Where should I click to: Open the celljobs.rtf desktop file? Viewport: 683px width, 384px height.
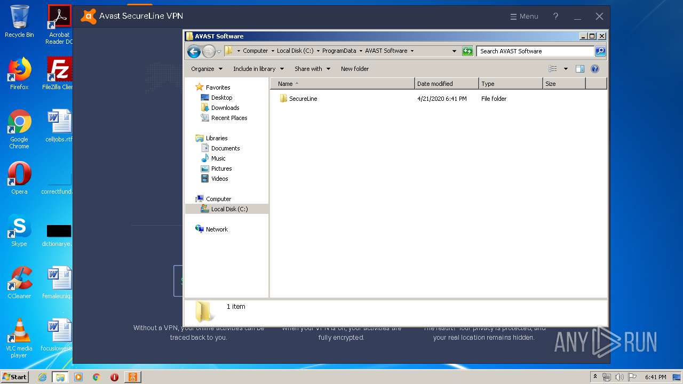pyautogui.click(x=59, y=126)
